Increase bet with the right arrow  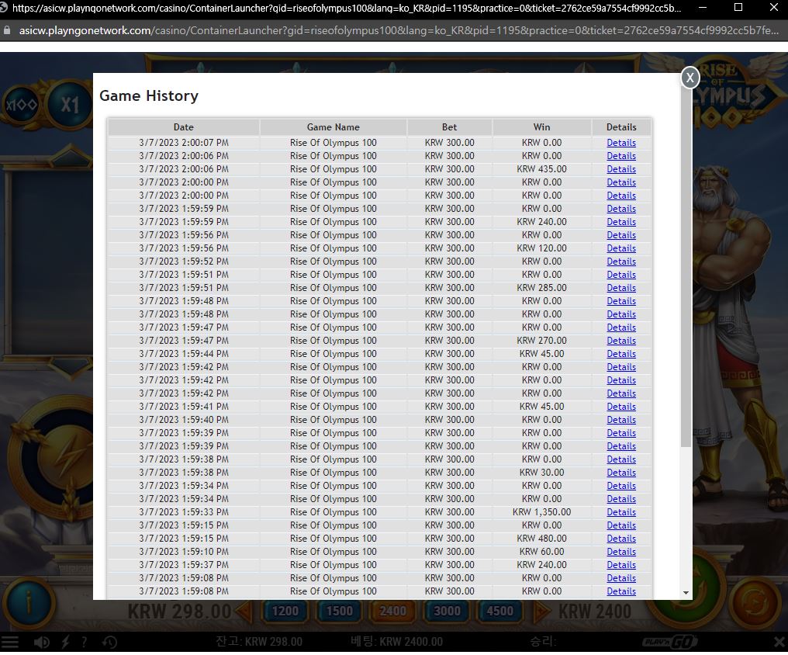click(x=541, y=612)
